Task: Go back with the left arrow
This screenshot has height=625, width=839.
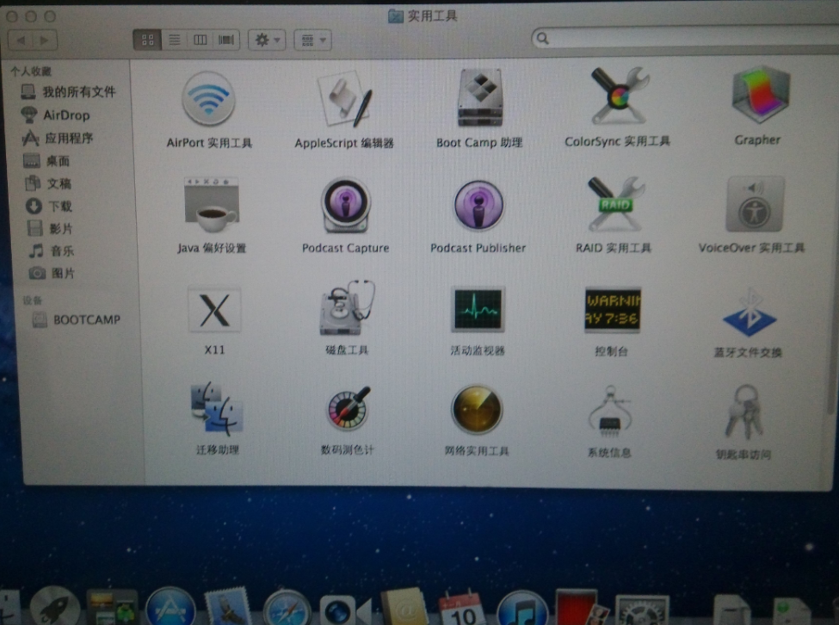Action: click(x=21, y=40)
